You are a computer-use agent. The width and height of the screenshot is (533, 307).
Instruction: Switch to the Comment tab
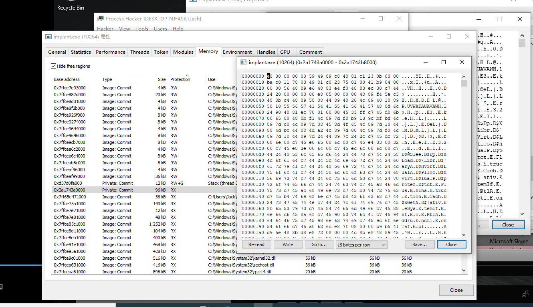pos(310,52)
